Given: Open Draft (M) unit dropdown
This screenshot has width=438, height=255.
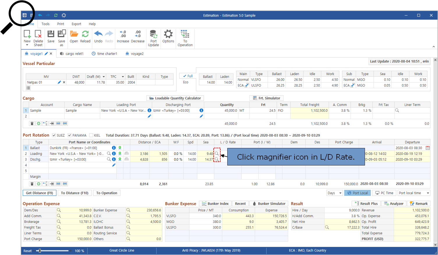Looking at the screenshot, I should click(x=104, y=77).
